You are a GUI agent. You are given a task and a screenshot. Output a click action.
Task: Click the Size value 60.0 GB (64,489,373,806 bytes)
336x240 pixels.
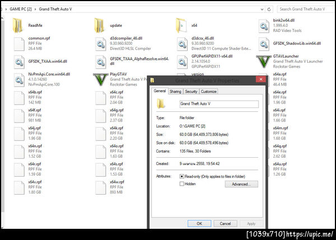click(x=204, y=134)
